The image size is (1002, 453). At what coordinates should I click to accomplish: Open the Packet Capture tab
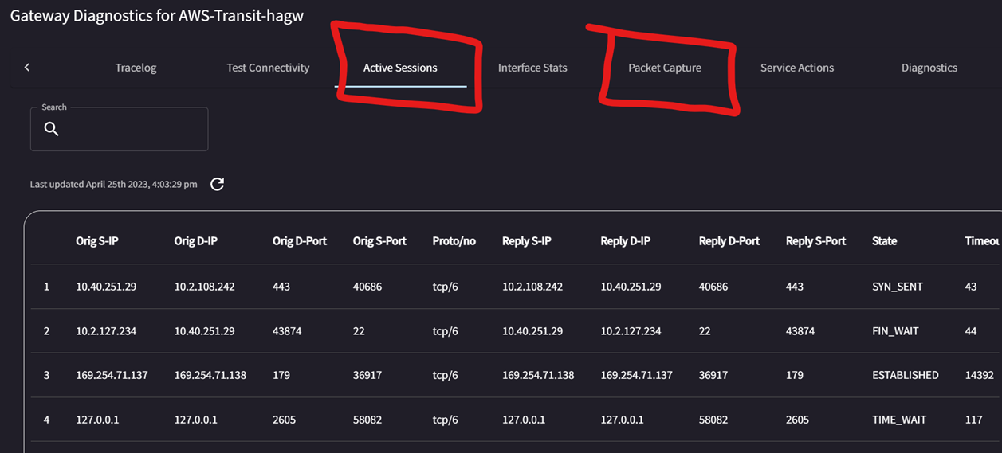pyautogui.click(x=665, y=68)
